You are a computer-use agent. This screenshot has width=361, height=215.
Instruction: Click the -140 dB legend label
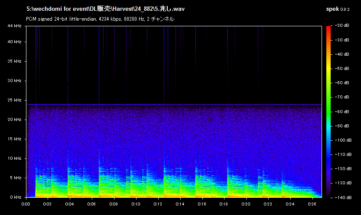coord(343,197)
